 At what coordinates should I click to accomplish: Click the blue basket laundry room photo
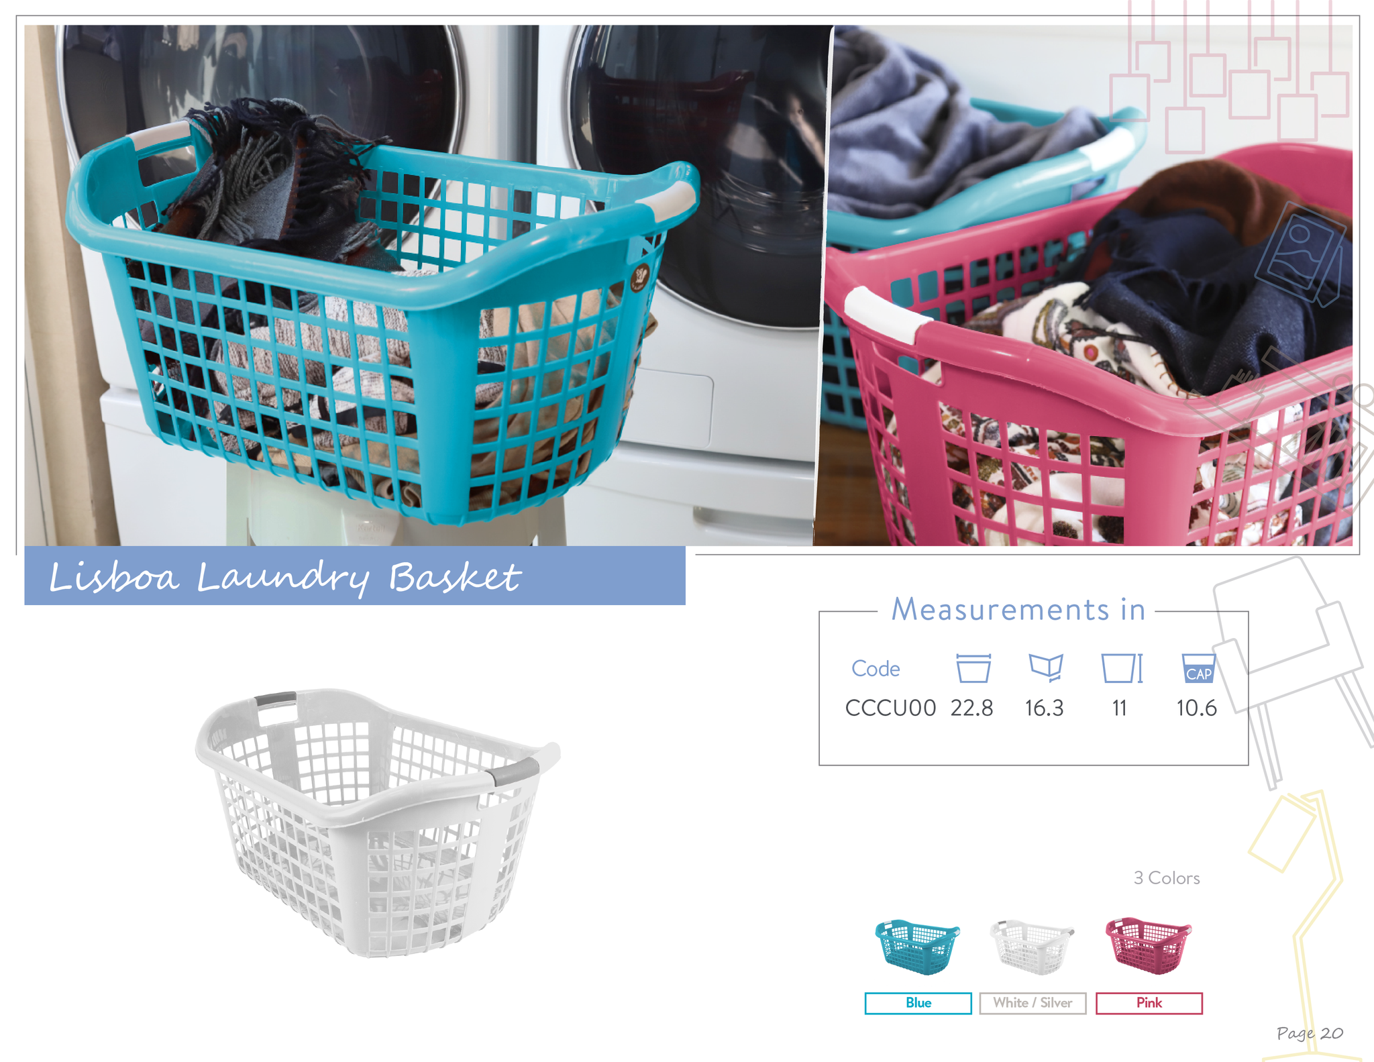coord(426,285)
